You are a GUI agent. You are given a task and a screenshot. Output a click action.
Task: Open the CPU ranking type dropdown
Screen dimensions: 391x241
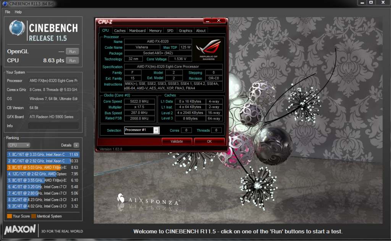click(19, 145)
